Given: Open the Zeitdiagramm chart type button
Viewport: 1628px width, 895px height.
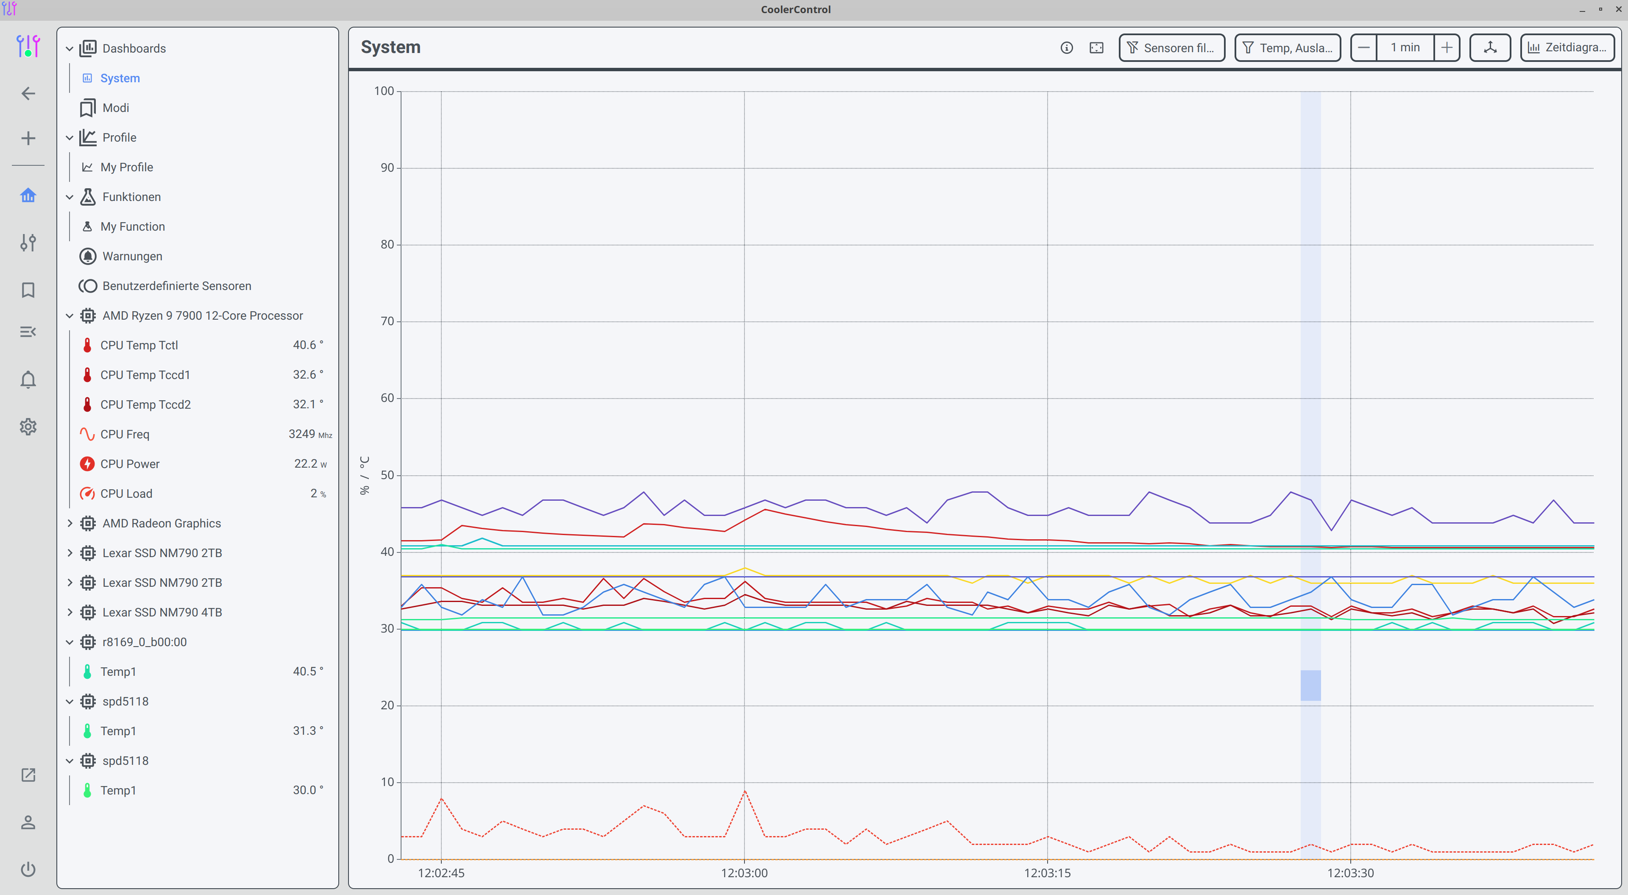Looking at the screenshot, I should pyautogui.click(x=1567, y=47).
